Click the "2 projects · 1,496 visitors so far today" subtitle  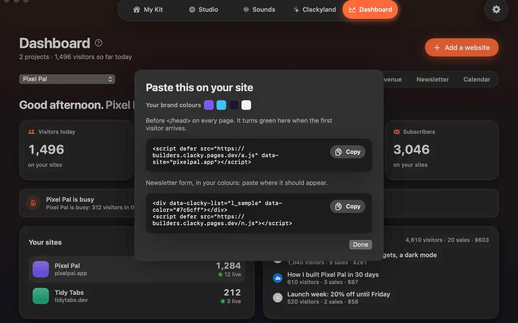point(76,57)
